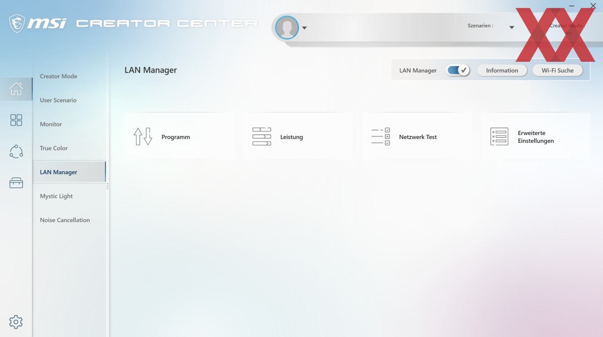Open the Netzwerk Test card
The height and width of the screenshot is (337, 603).
(417, 137)
